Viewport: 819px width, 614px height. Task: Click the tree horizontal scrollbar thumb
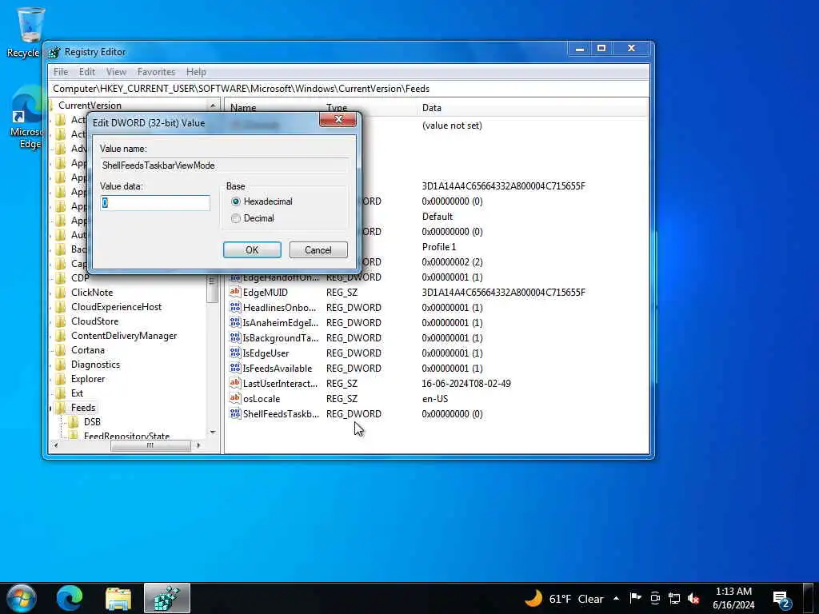[150, 445]
